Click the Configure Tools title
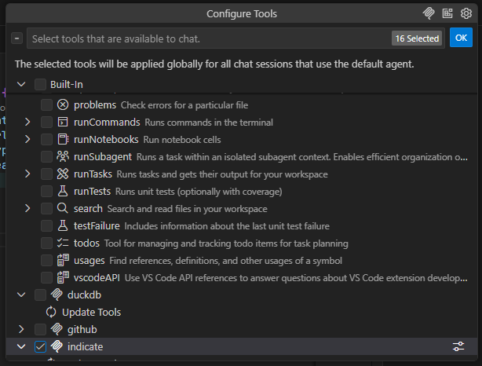Image resolution: width=482 pixels, height=366 pixels. 242,13
